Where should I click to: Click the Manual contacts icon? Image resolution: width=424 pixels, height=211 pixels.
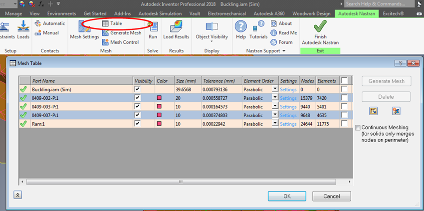tap(38, 33)
